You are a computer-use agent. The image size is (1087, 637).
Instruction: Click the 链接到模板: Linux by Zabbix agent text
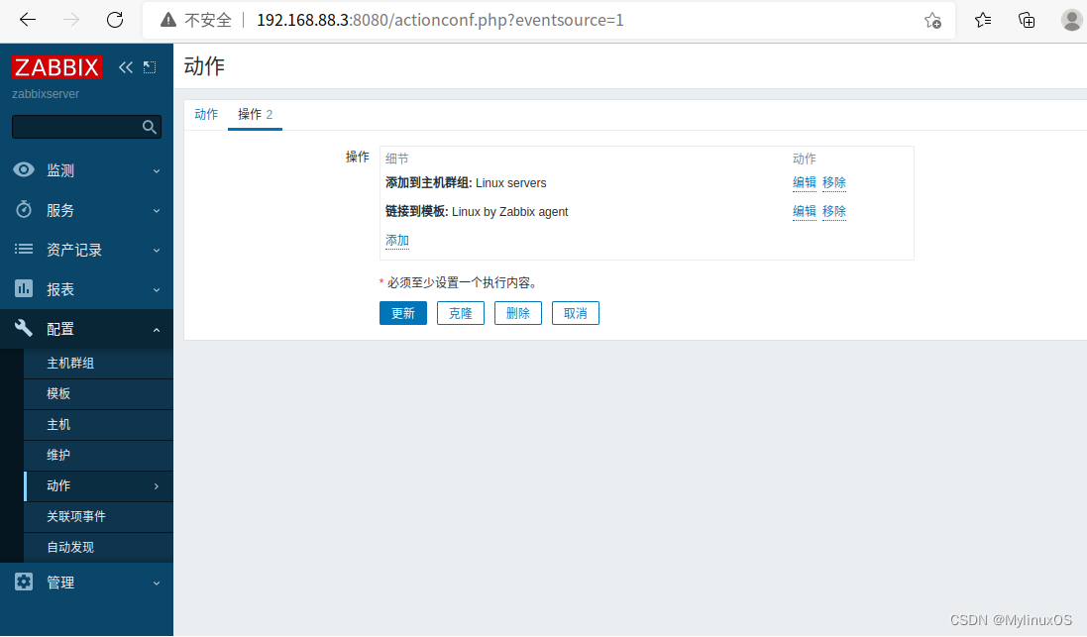(477, 211)
